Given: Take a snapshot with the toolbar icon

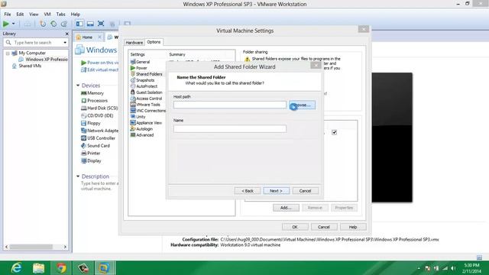Looking at the screenshot, I should [43, 24].
